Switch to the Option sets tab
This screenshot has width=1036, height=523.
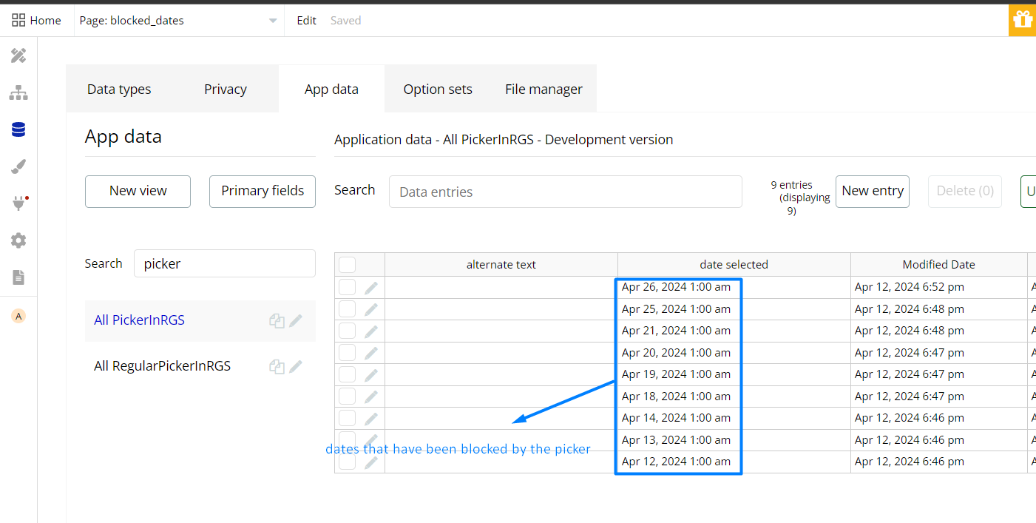pyautogui.click(x=438, y=90)
